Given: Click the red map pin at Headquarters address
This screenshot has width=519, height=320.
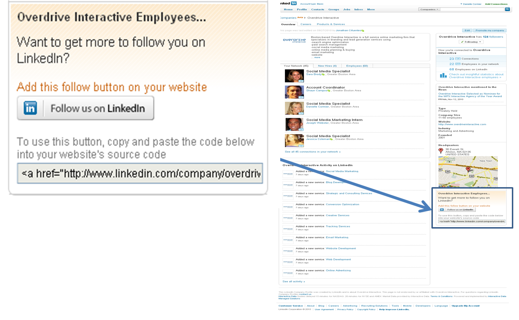Looking at the screenshot, I should coord(441,151).
